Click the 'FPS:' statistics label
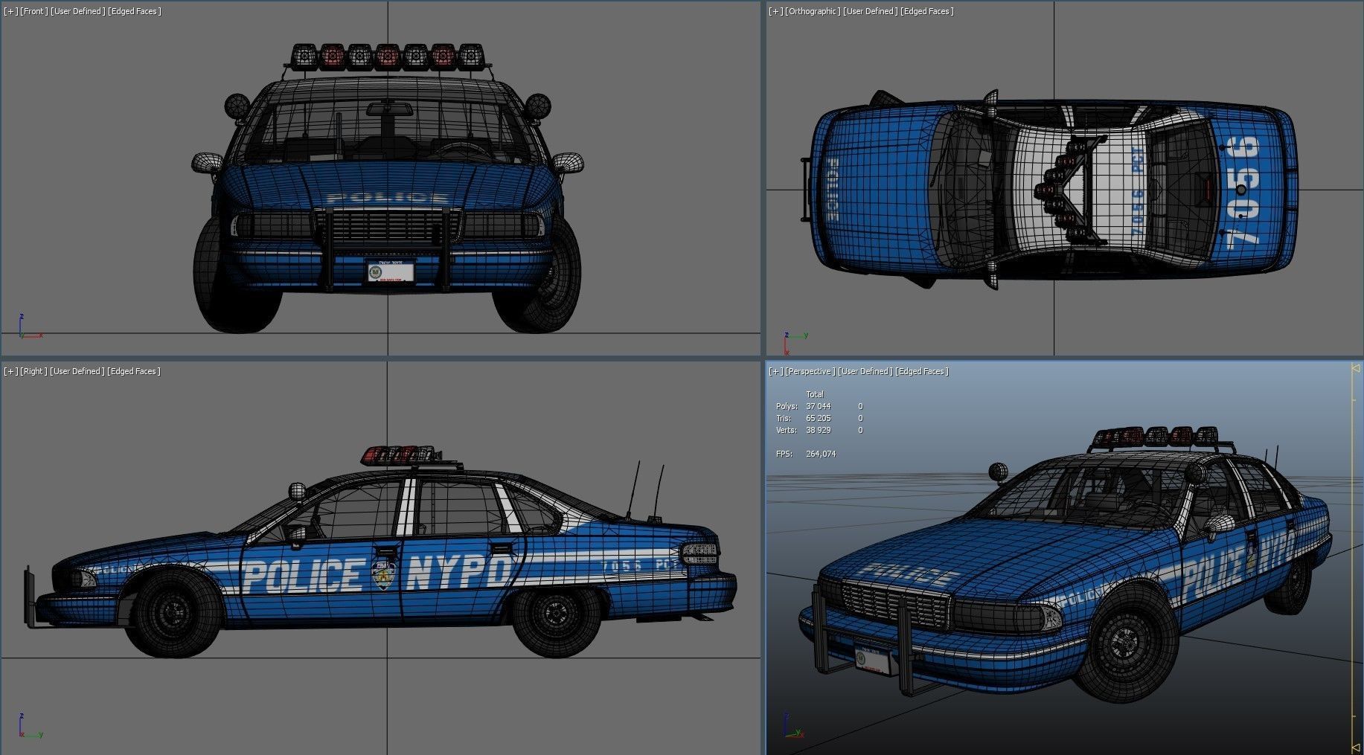Viewport: 1364px width, 755px height. 784,454
